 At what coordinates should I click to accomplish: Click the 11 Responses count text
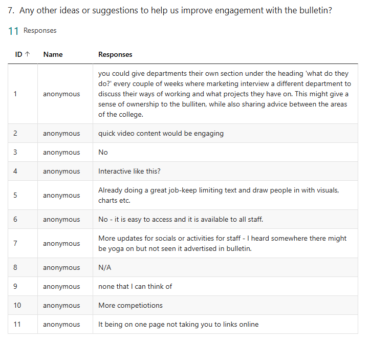[32, 31]
